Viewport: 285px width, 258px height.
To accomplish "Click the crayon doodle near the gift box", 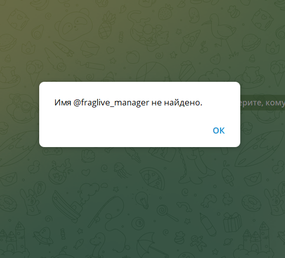I will (208, 224).
